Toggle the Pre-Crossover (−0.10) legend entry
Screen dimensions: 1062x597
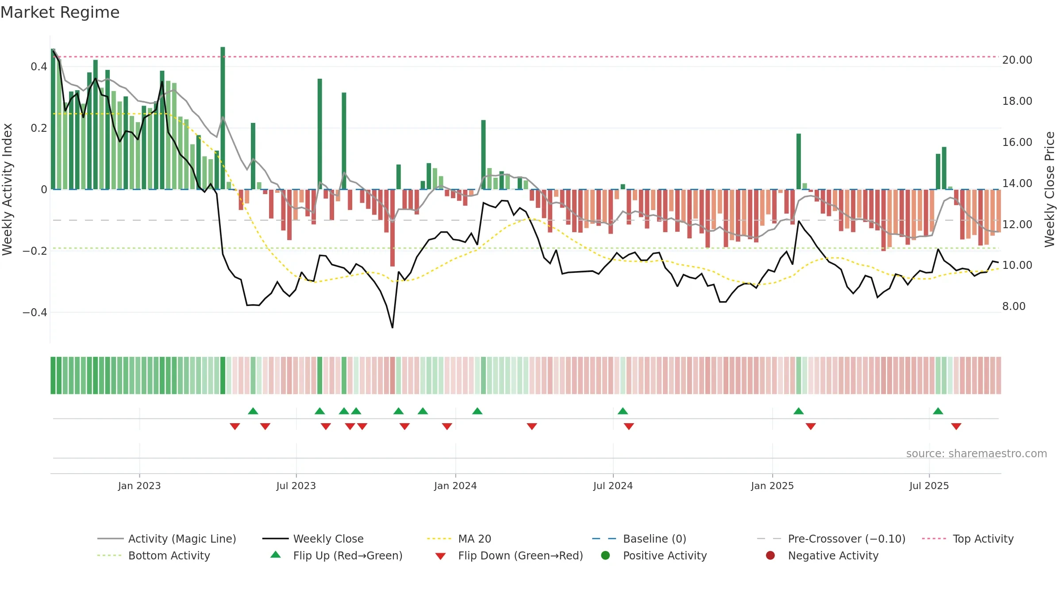pyautogui.click(x=831, y=539)
